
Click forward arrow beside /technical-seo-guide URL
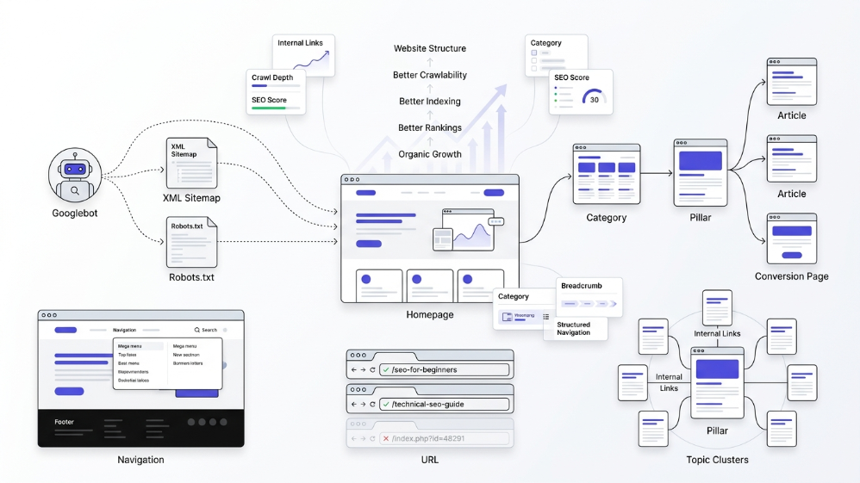pyautogui.click(x=363, y=404)
